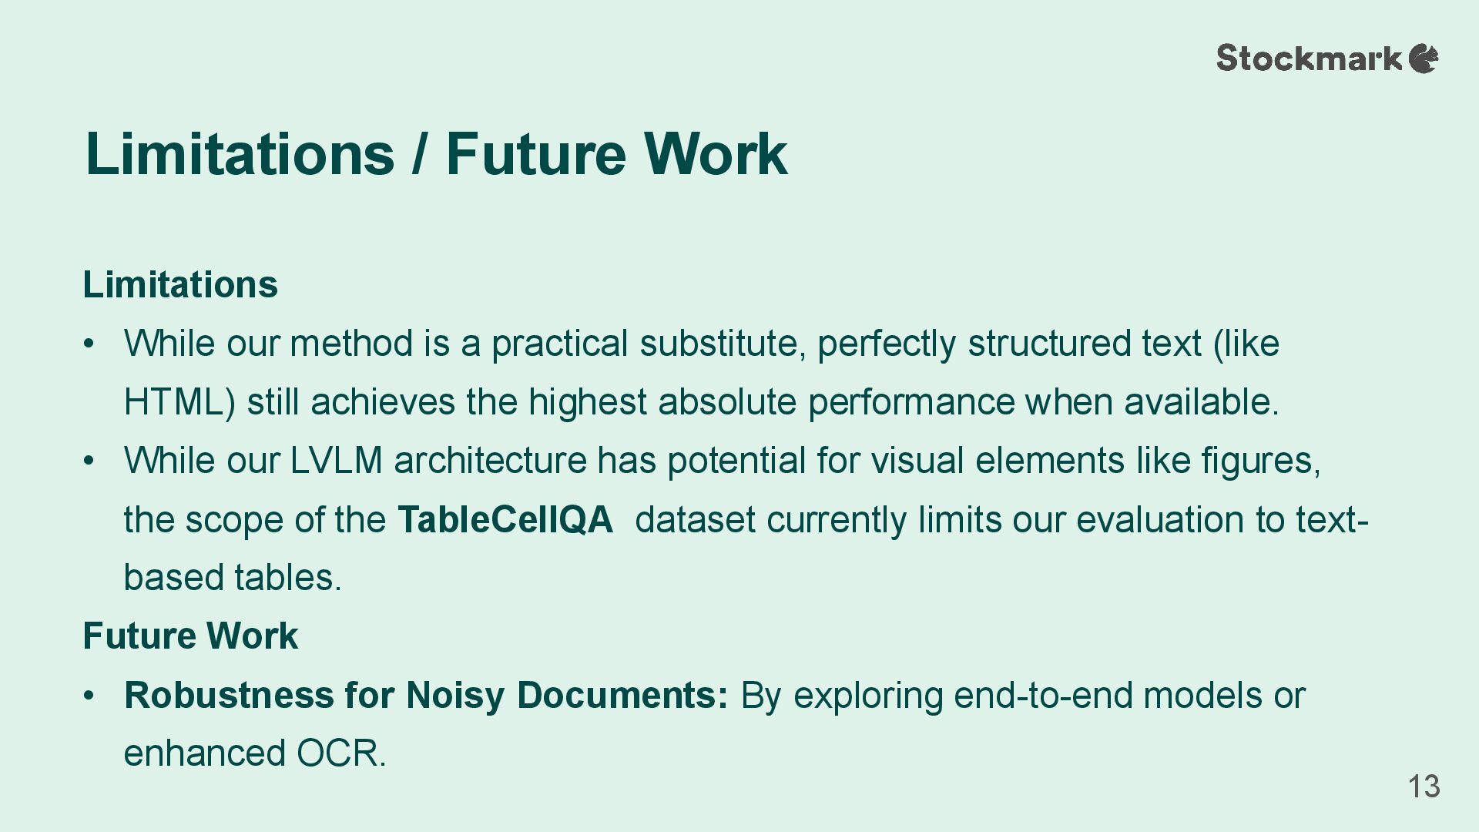1479x832 pixels.
Task: Click the bold Future Work section heading
Action: 190,636
